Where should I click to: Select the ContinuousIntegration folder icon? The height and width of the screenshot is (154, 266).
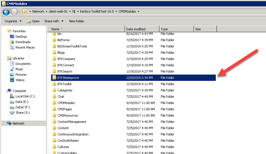(x=54, y=134)
